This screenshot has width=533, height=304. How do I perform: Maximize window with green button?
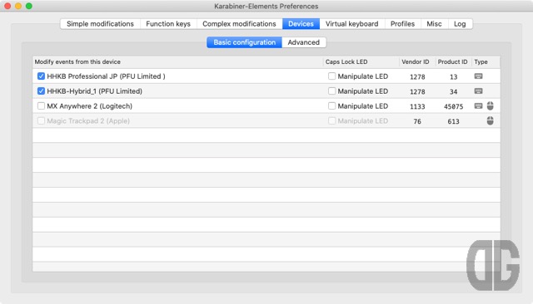(29, 6)
